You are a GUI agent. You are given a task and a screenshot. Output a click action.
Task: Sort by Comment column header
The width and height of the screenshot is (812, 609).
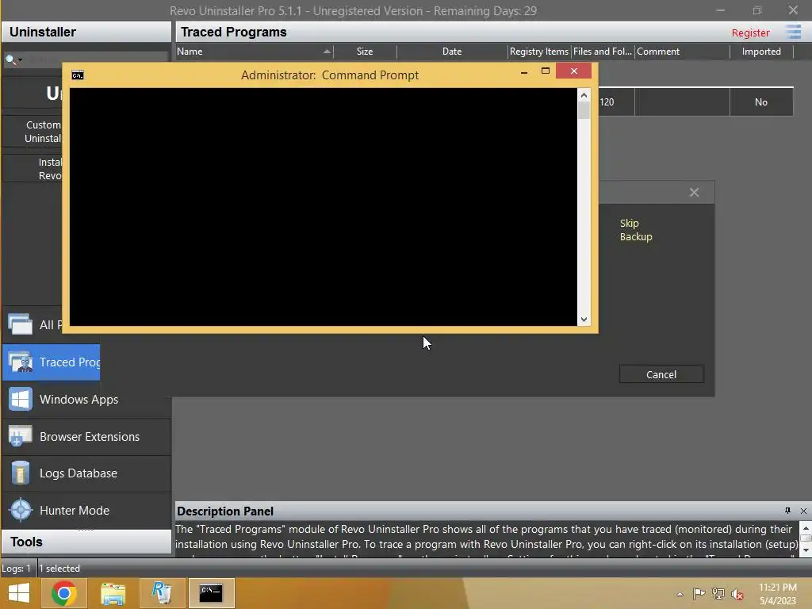click(682, 52)
